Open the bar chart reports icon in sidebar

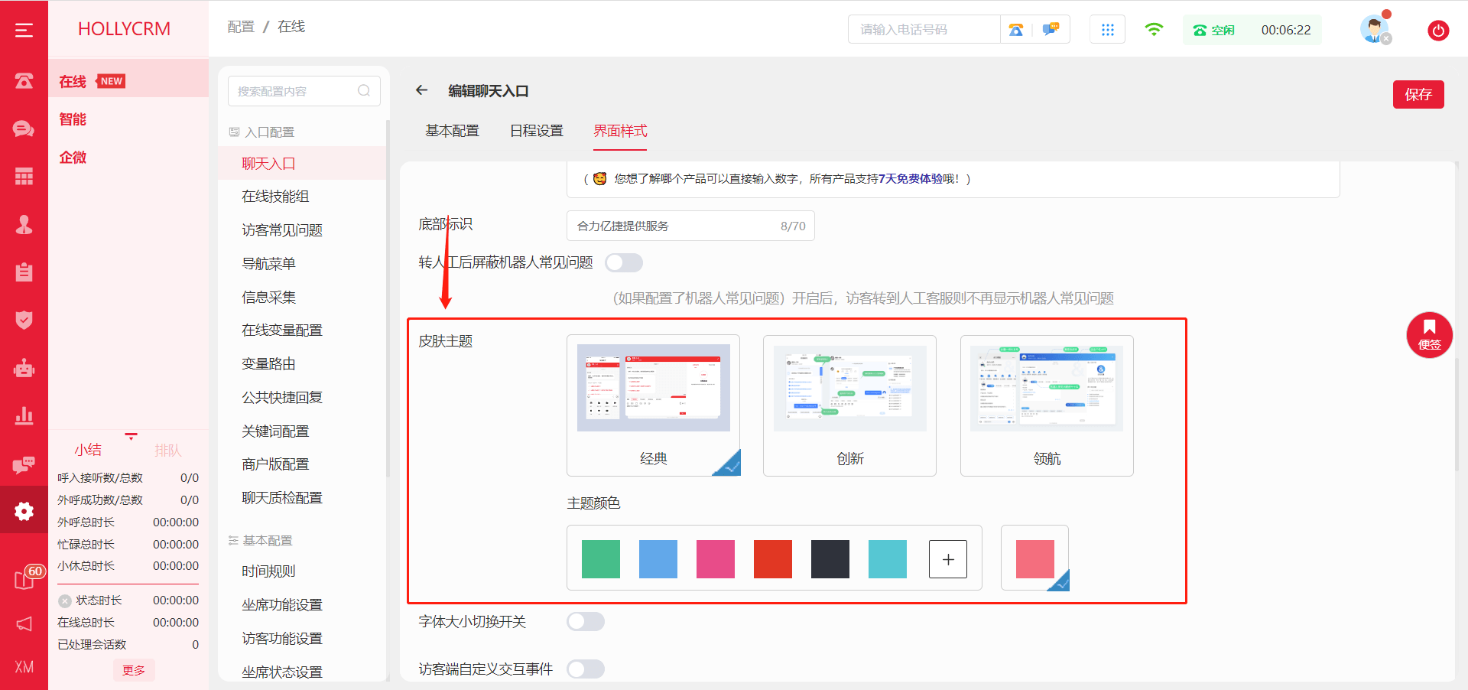[24, 415]
